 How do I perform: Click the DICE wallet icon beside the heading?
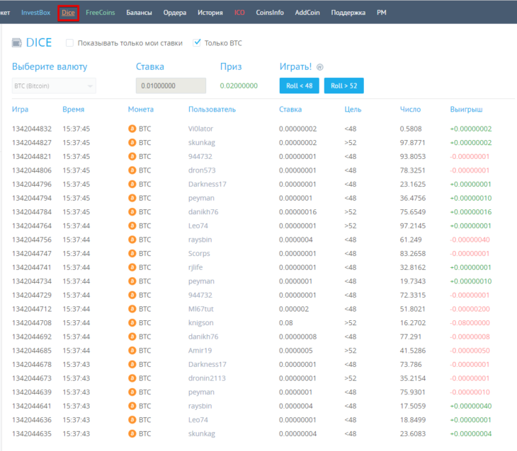(x=17, y=43)
